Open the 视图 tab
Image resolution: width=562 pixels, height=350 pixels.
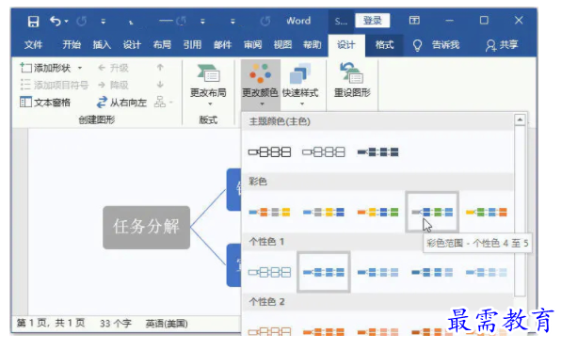point(282,45)
